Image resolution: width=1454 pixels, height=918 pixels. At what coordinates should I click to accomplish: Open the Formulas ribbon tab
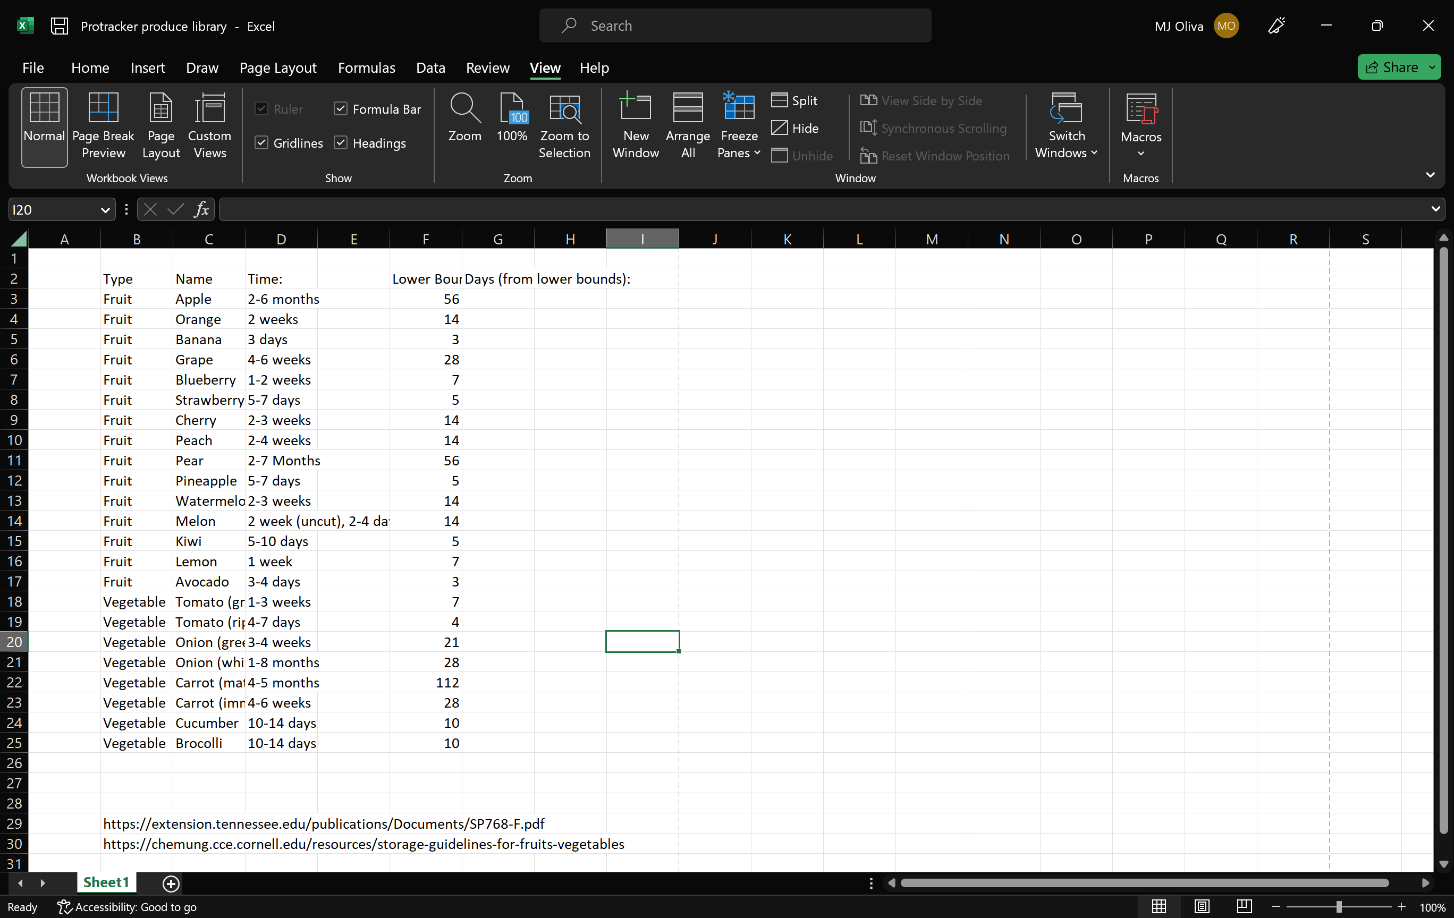click(x=366, y=67)
